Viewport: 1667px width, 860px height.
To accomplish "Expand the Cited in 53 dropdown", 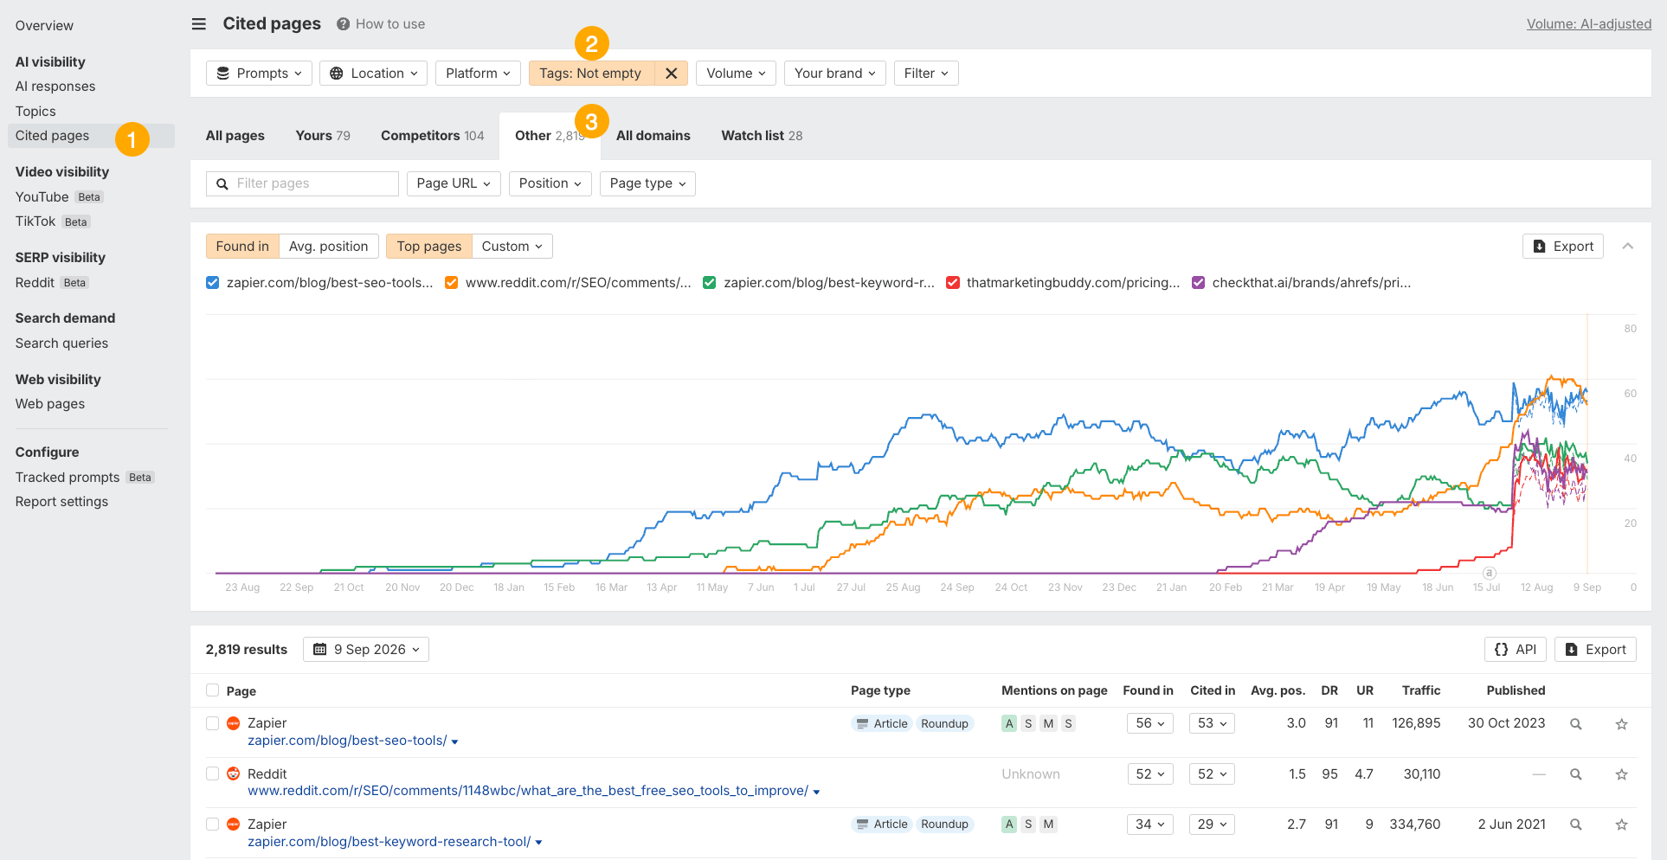I will point(1212,723).
